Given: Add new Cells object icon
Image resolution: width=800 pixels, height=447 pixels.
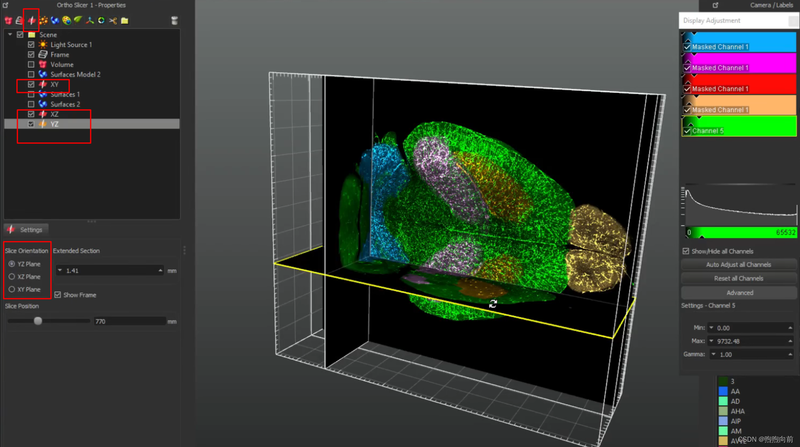Looking at the screenshot, I should (66, 20).
